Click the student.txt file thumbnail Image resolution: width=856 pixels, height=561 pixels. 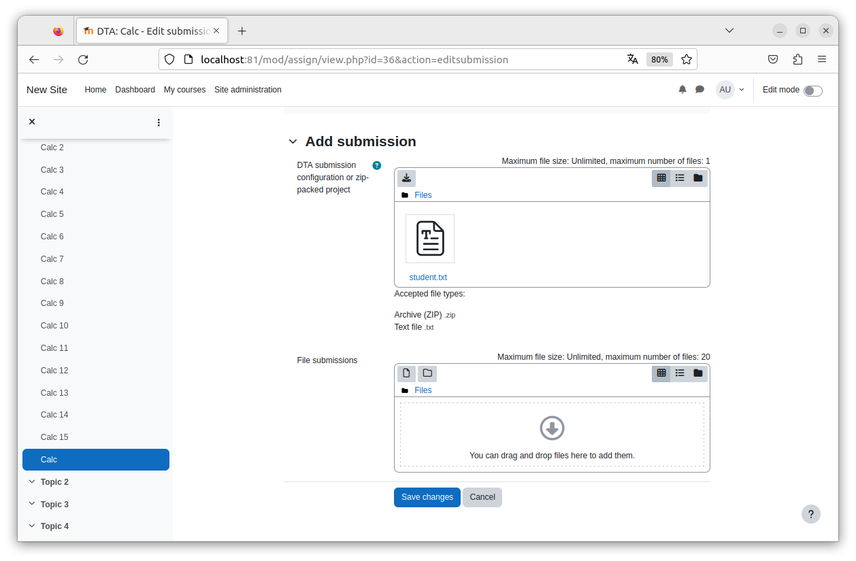430,239
